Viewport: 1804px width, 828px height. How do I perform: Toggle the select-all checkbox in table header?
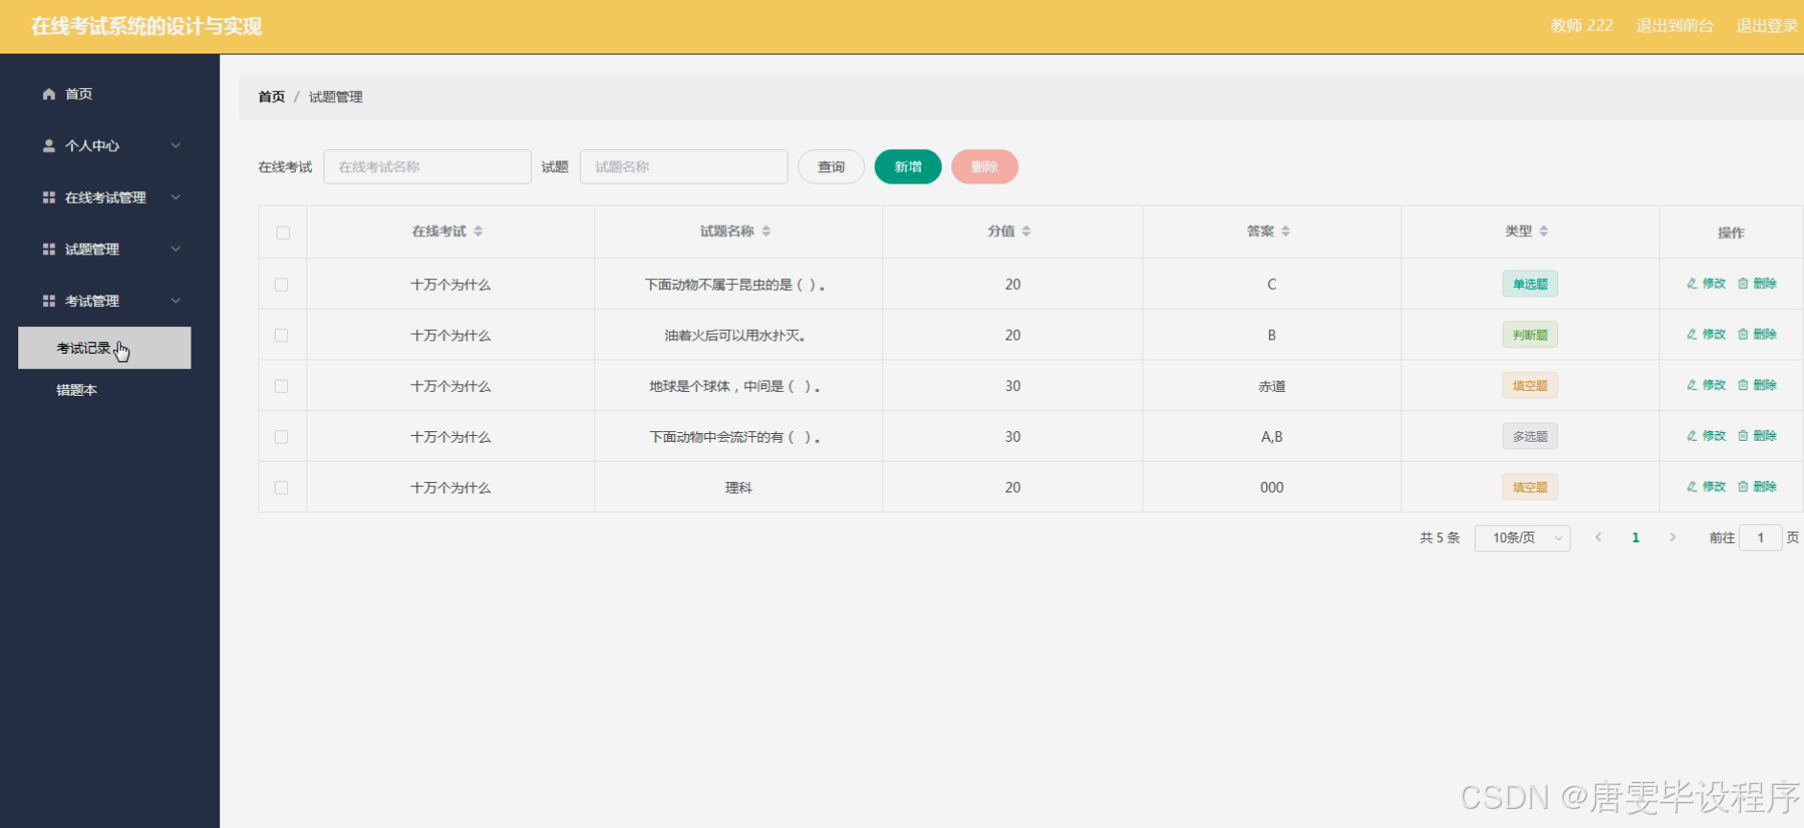point(283,232)
